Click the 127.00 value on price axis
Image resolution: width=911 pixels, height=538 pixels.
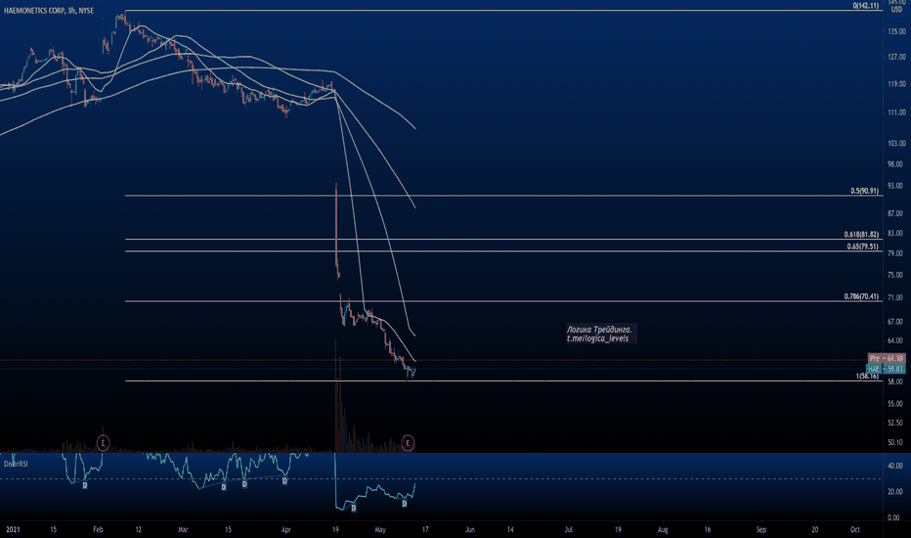pyautogui.click(x=896, y=57)
